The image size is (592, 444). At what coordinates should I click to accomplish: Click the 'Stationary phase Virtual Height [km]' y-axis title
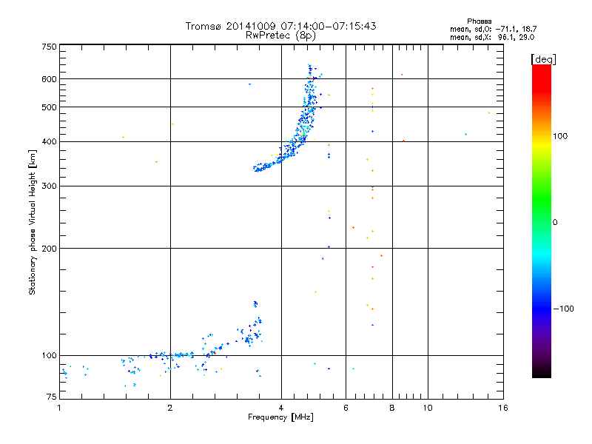point(33,223)
